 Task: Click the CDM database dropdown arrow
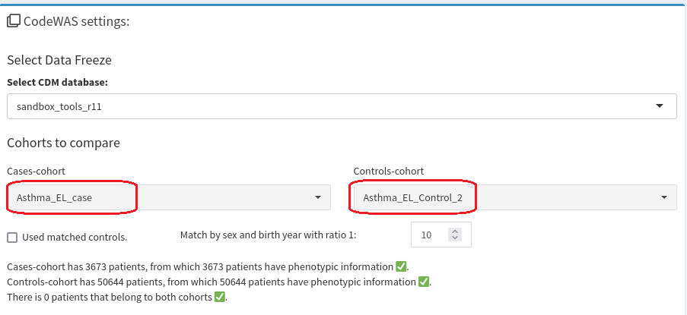click(x=660, y=106)
